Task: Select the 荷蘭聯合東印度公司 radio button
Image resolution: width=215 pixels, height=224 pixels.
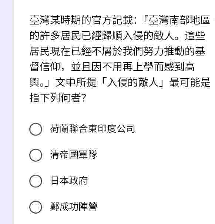Action: coord(36,129)
